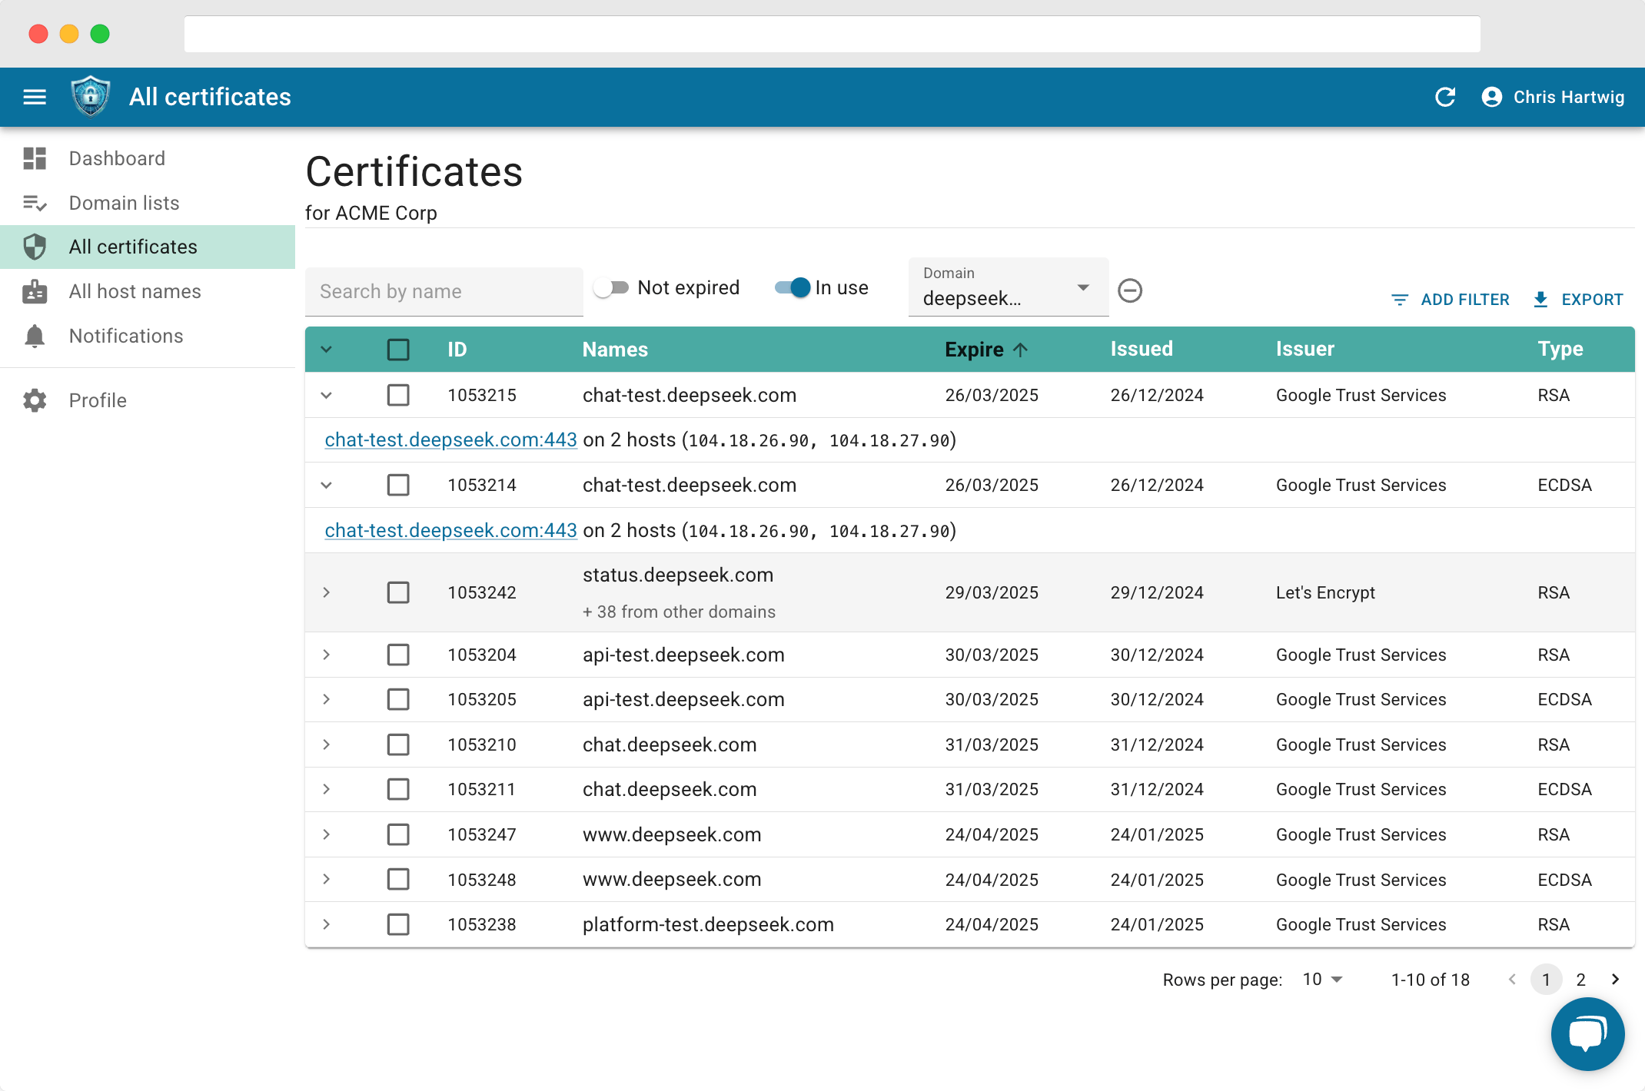The width and height of the screenshot is (1645, 1091).
Task: Check the box for certificate 1053242
Action: pyautogui.click(x=398, y=592)
